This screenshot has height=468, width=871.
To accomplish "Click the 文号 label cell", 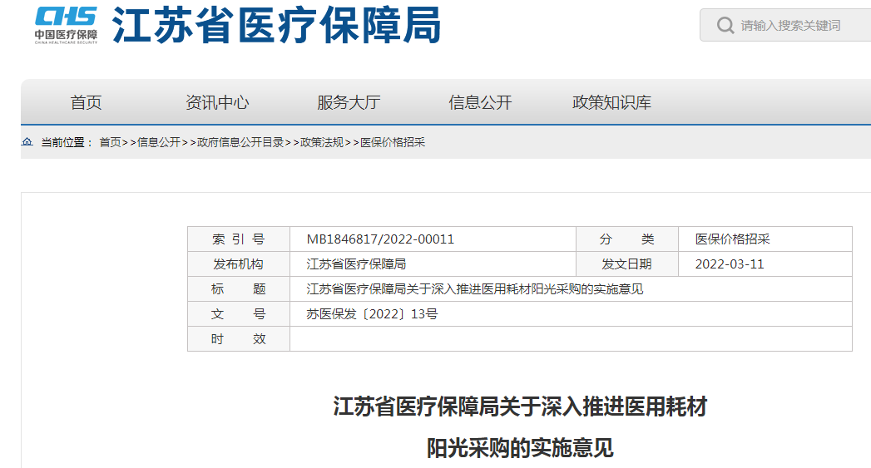I will [x=238, y=314].
